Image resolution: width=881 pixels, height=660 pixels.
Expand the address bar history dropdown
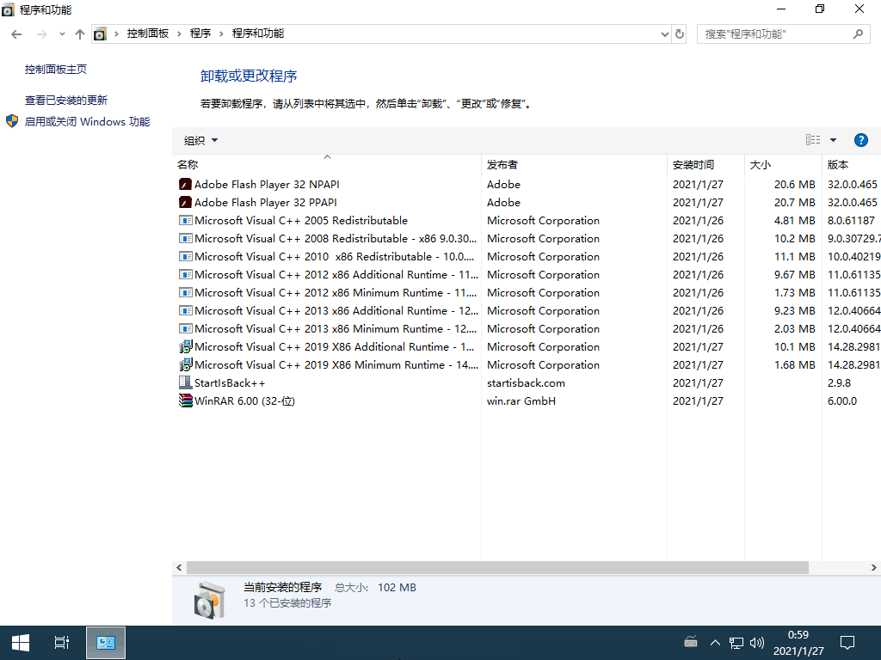pos(665,34)
